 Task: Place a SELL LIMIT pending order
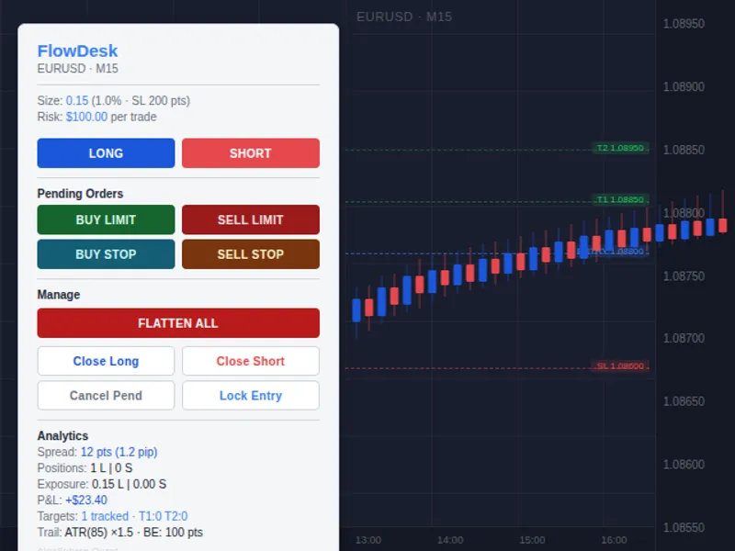(251, 219)
